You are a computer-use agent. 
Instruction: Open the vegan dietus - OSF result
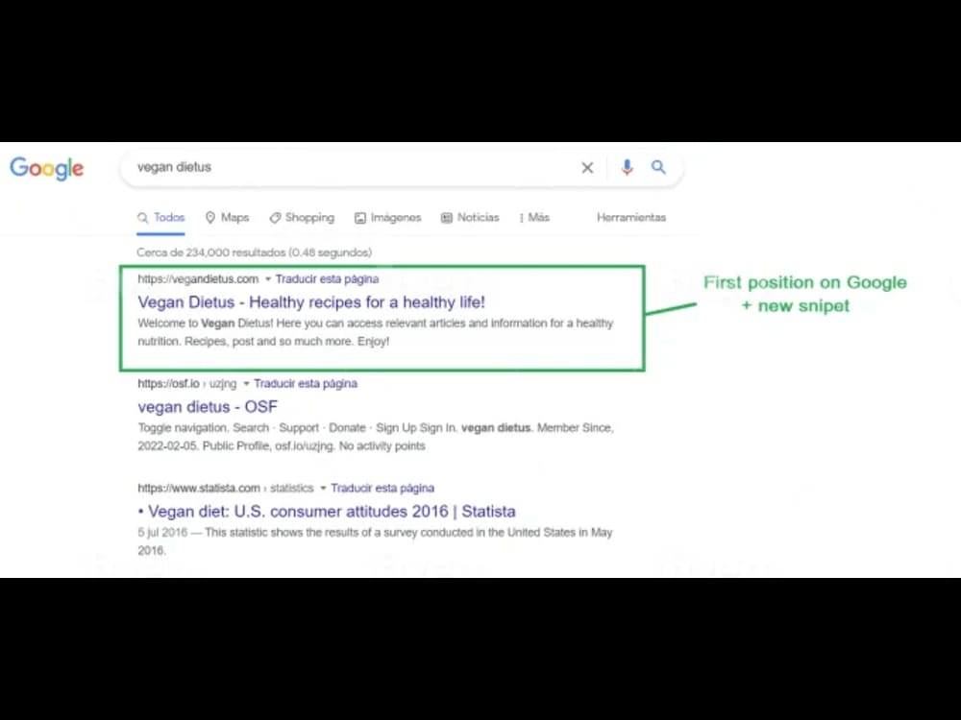tap(208, 406)
